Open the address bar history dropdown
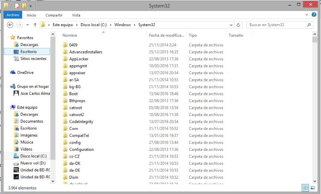The width and height of the screenshot is (321, 194). coord(231,25)
